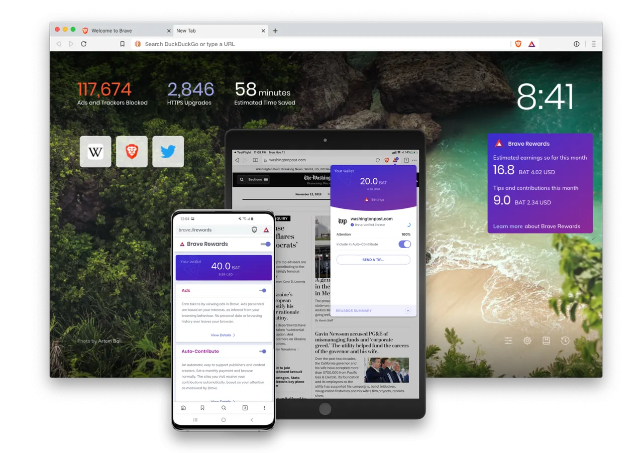Viewport: 643px width, 453px height.
Task: Click the desktop browser forward arrow
Action: pyautogui.click(x=71, y=44)
